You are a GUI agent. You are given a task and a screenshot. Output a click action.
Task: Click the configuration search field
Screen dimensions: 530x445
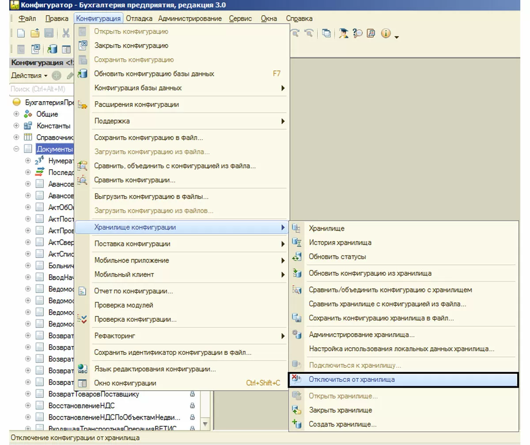41,89
